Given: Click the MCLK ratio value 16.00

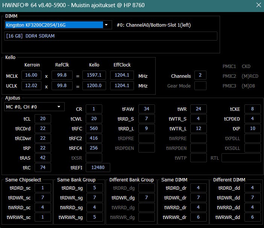Looking at the screenshot, I should 31,75.
